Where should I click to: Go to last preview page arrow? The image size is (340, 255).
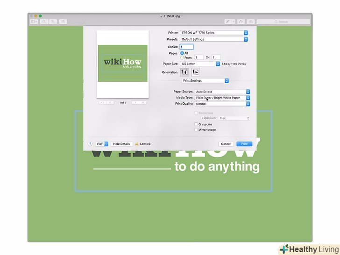[x=143, y=102]
